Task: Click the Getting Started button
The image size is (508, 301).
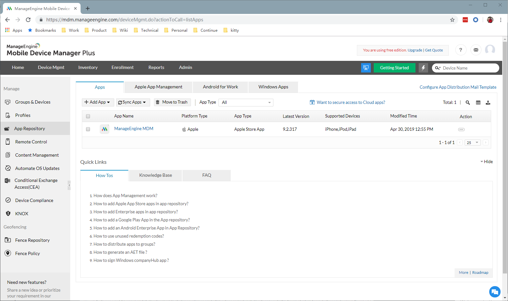Action: (x=394, y=68)
